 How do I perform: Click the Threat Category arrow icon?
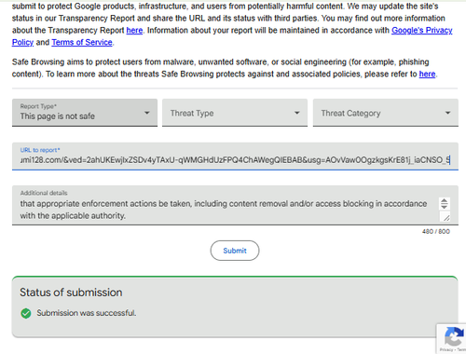[x=447, y=113]
